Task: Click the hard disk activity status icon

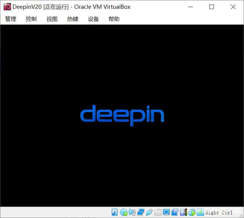Action: [x=115, y=212]
